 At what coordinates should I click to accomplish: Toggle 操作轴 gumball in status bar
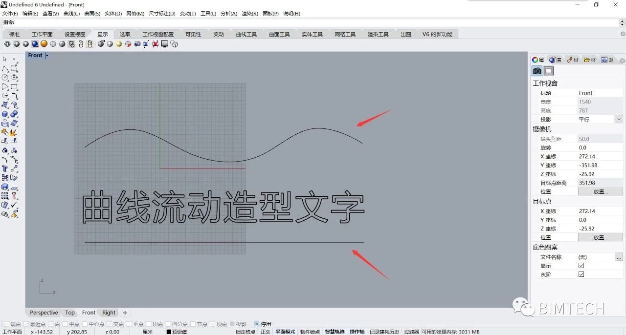point(357,332)
